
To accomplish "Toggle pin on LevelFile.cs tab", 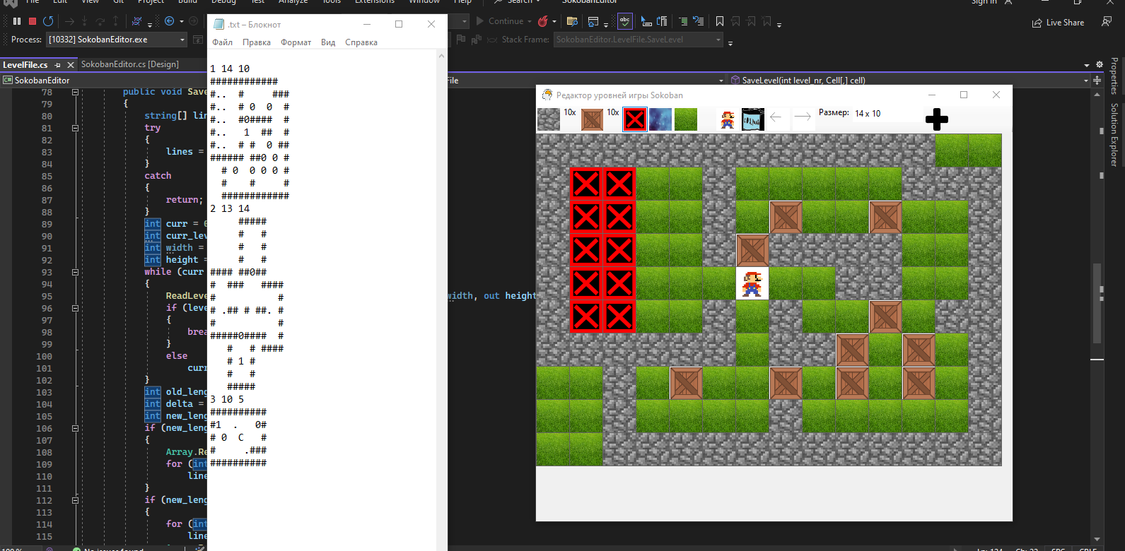I will coord(58,65).
